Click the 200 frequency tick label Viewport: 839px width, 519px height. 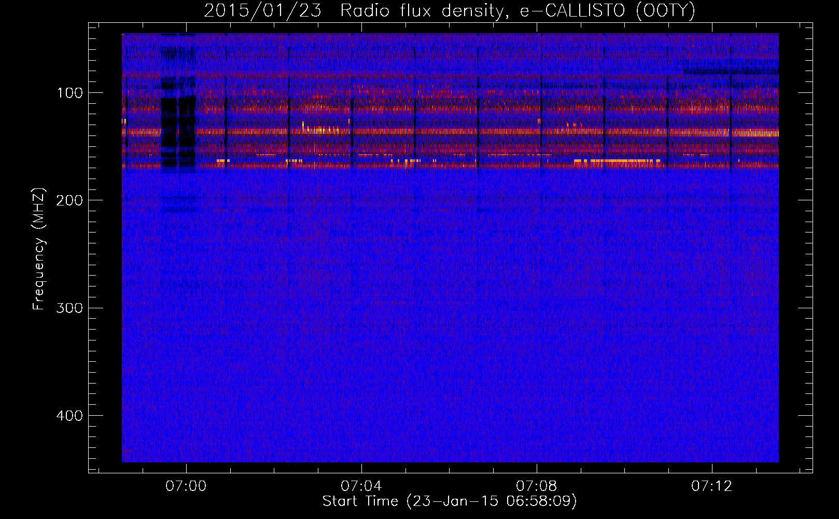pyautogui.click(x=71, y=200)
